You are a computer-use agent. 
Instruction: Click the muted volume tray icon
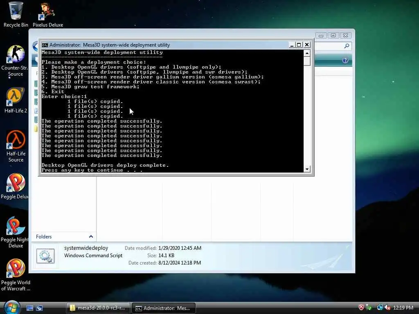387,307
